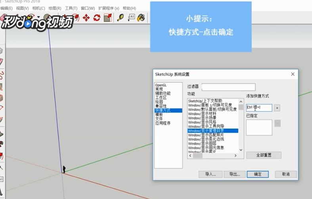Open the 帮助(H) menu
The height and width of the screenshot is (199, 312).
(129, 8)
